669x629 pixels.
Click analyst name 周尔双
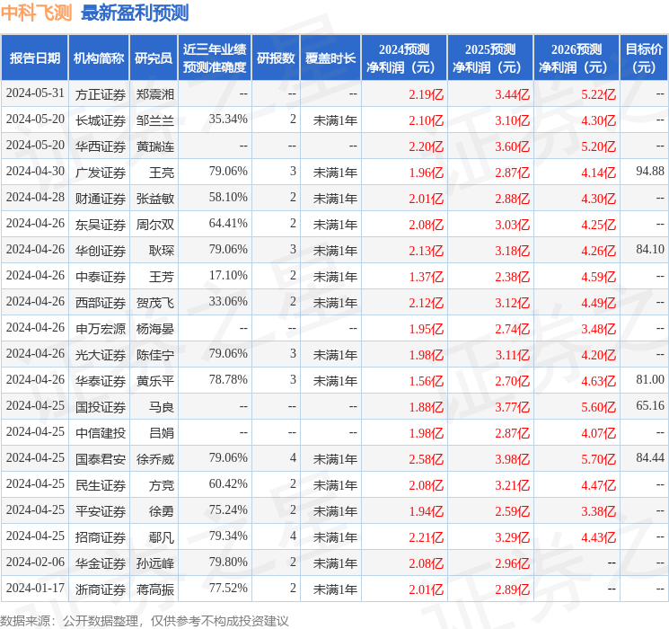pyautogui.click(x=154, y=225)
